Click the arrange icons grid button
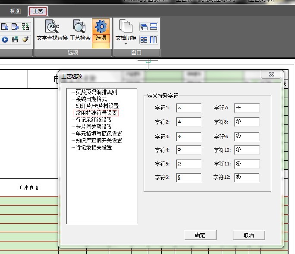The width and height of the screenshot is (295, 254). click(144, 40)
